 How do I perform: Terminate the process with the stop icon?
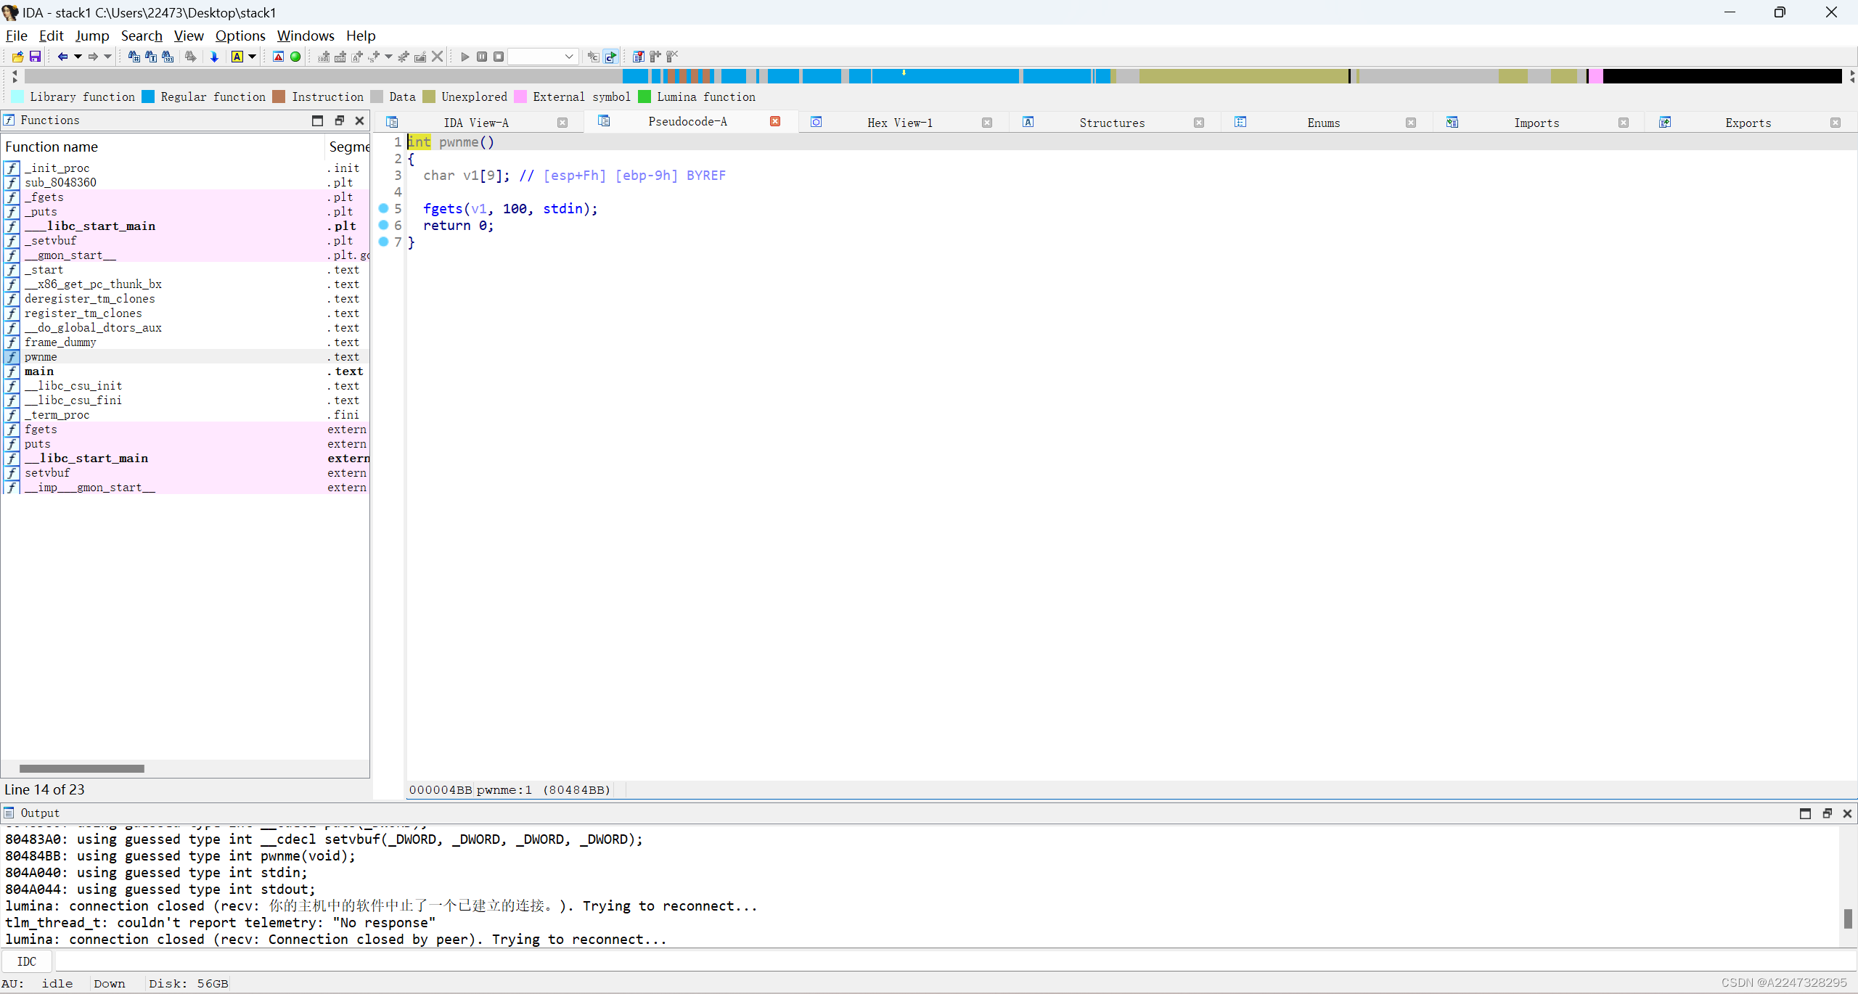499,57
